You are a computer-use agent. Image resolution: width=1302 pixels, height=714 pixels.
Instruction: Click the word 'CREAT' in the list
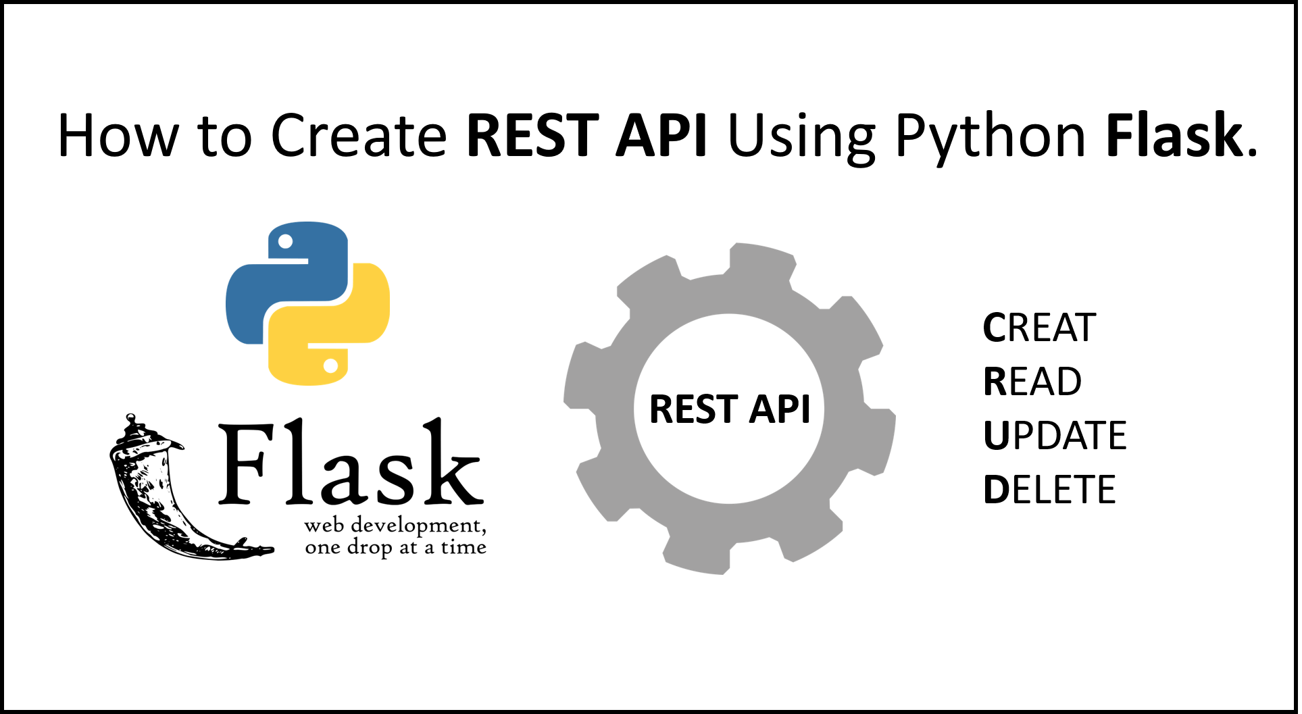[x=1039, y=328]
